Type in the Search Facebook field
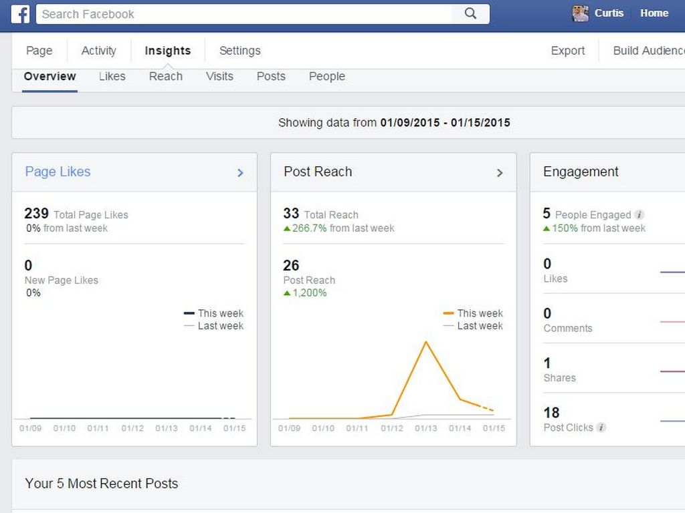 pos(244,14)
